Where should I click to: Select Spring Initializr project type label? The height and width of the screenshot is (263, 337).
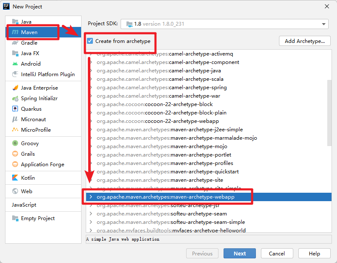[x=39, y=98]
